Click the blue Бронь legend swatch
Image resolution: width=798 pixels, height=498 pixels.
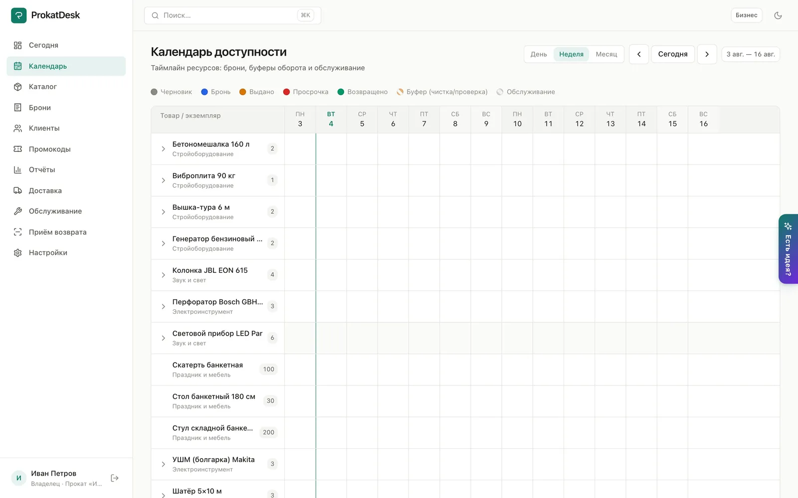point(204,92)
